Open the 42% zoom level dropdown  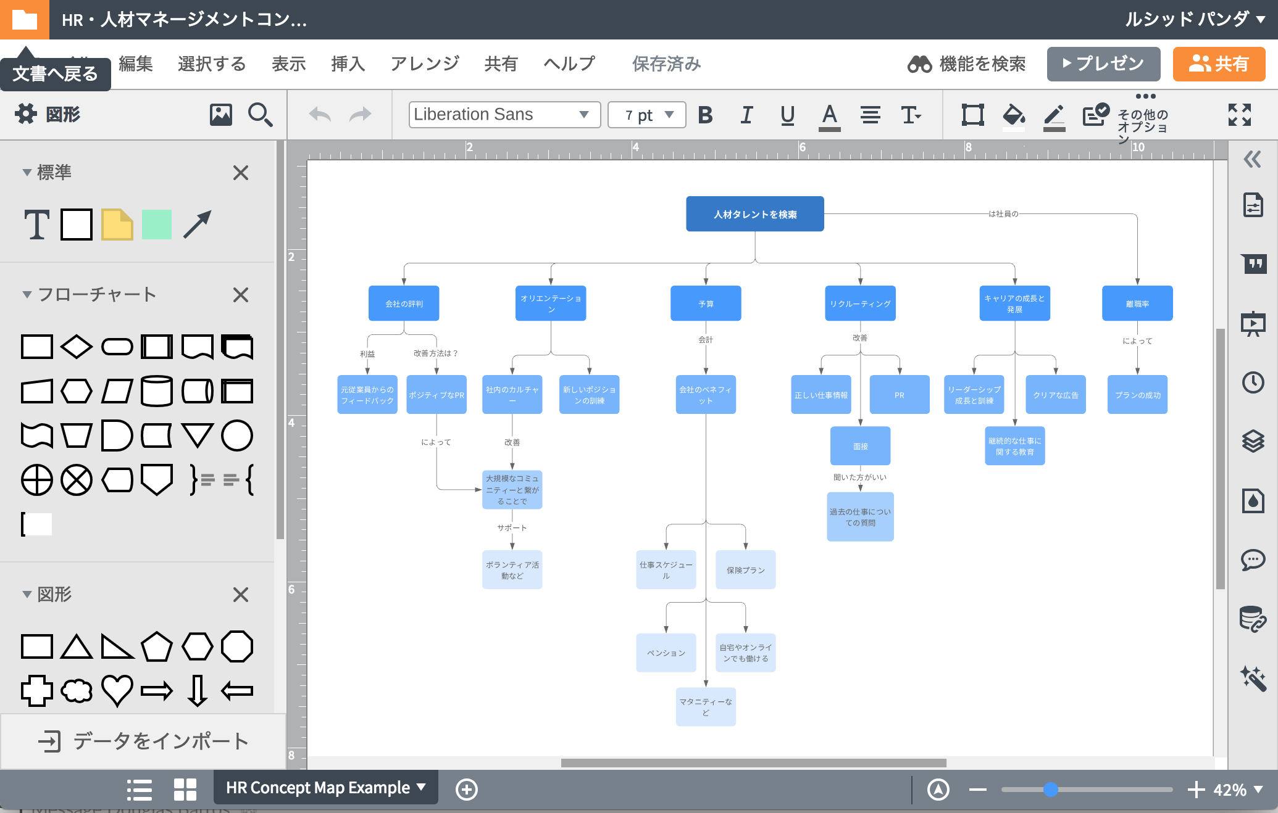click(x=1238, y=790)
